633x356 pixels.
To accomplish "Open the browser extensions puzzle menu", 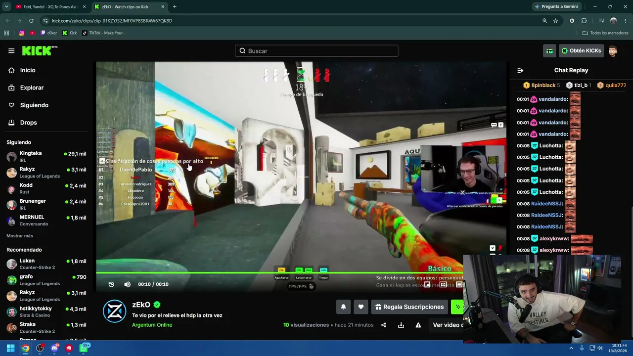I will pyautogui.click(x=584, y=21).
